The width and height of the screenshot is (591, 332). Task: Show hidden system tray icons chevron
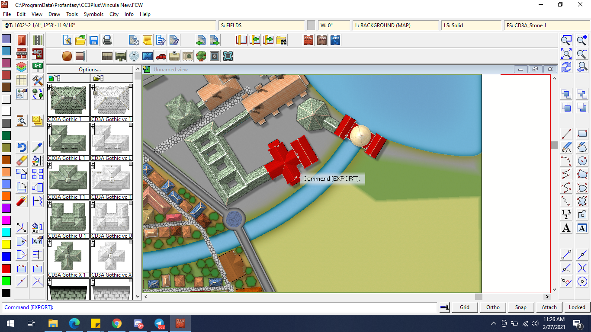tap(494, 323)
